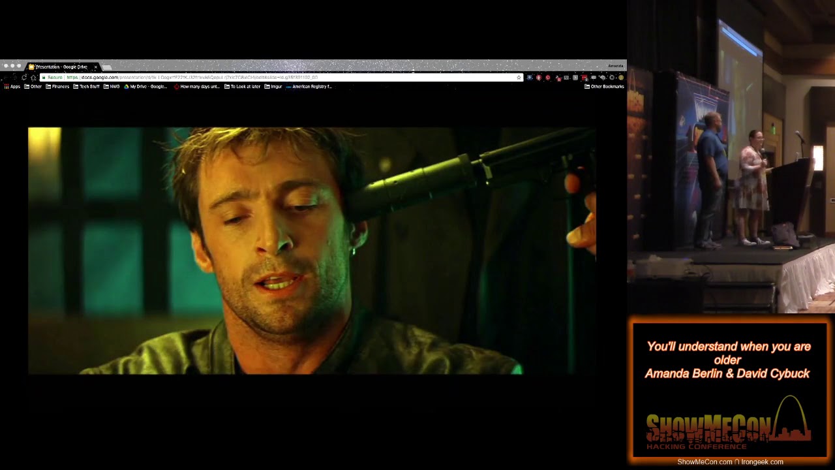835x470 pixels.
Task: Open the American Registry bookmark
Action: (309, 86)
